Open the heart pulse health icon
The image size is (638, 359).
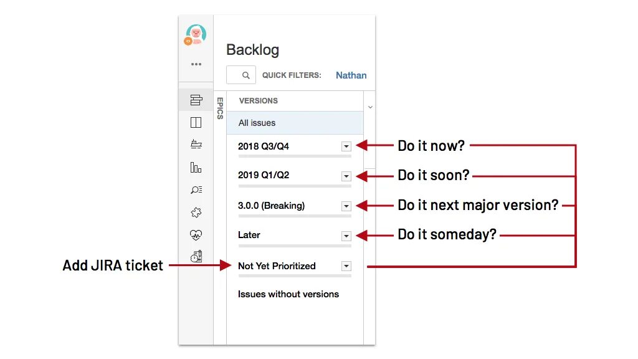[x=196, y=235]
